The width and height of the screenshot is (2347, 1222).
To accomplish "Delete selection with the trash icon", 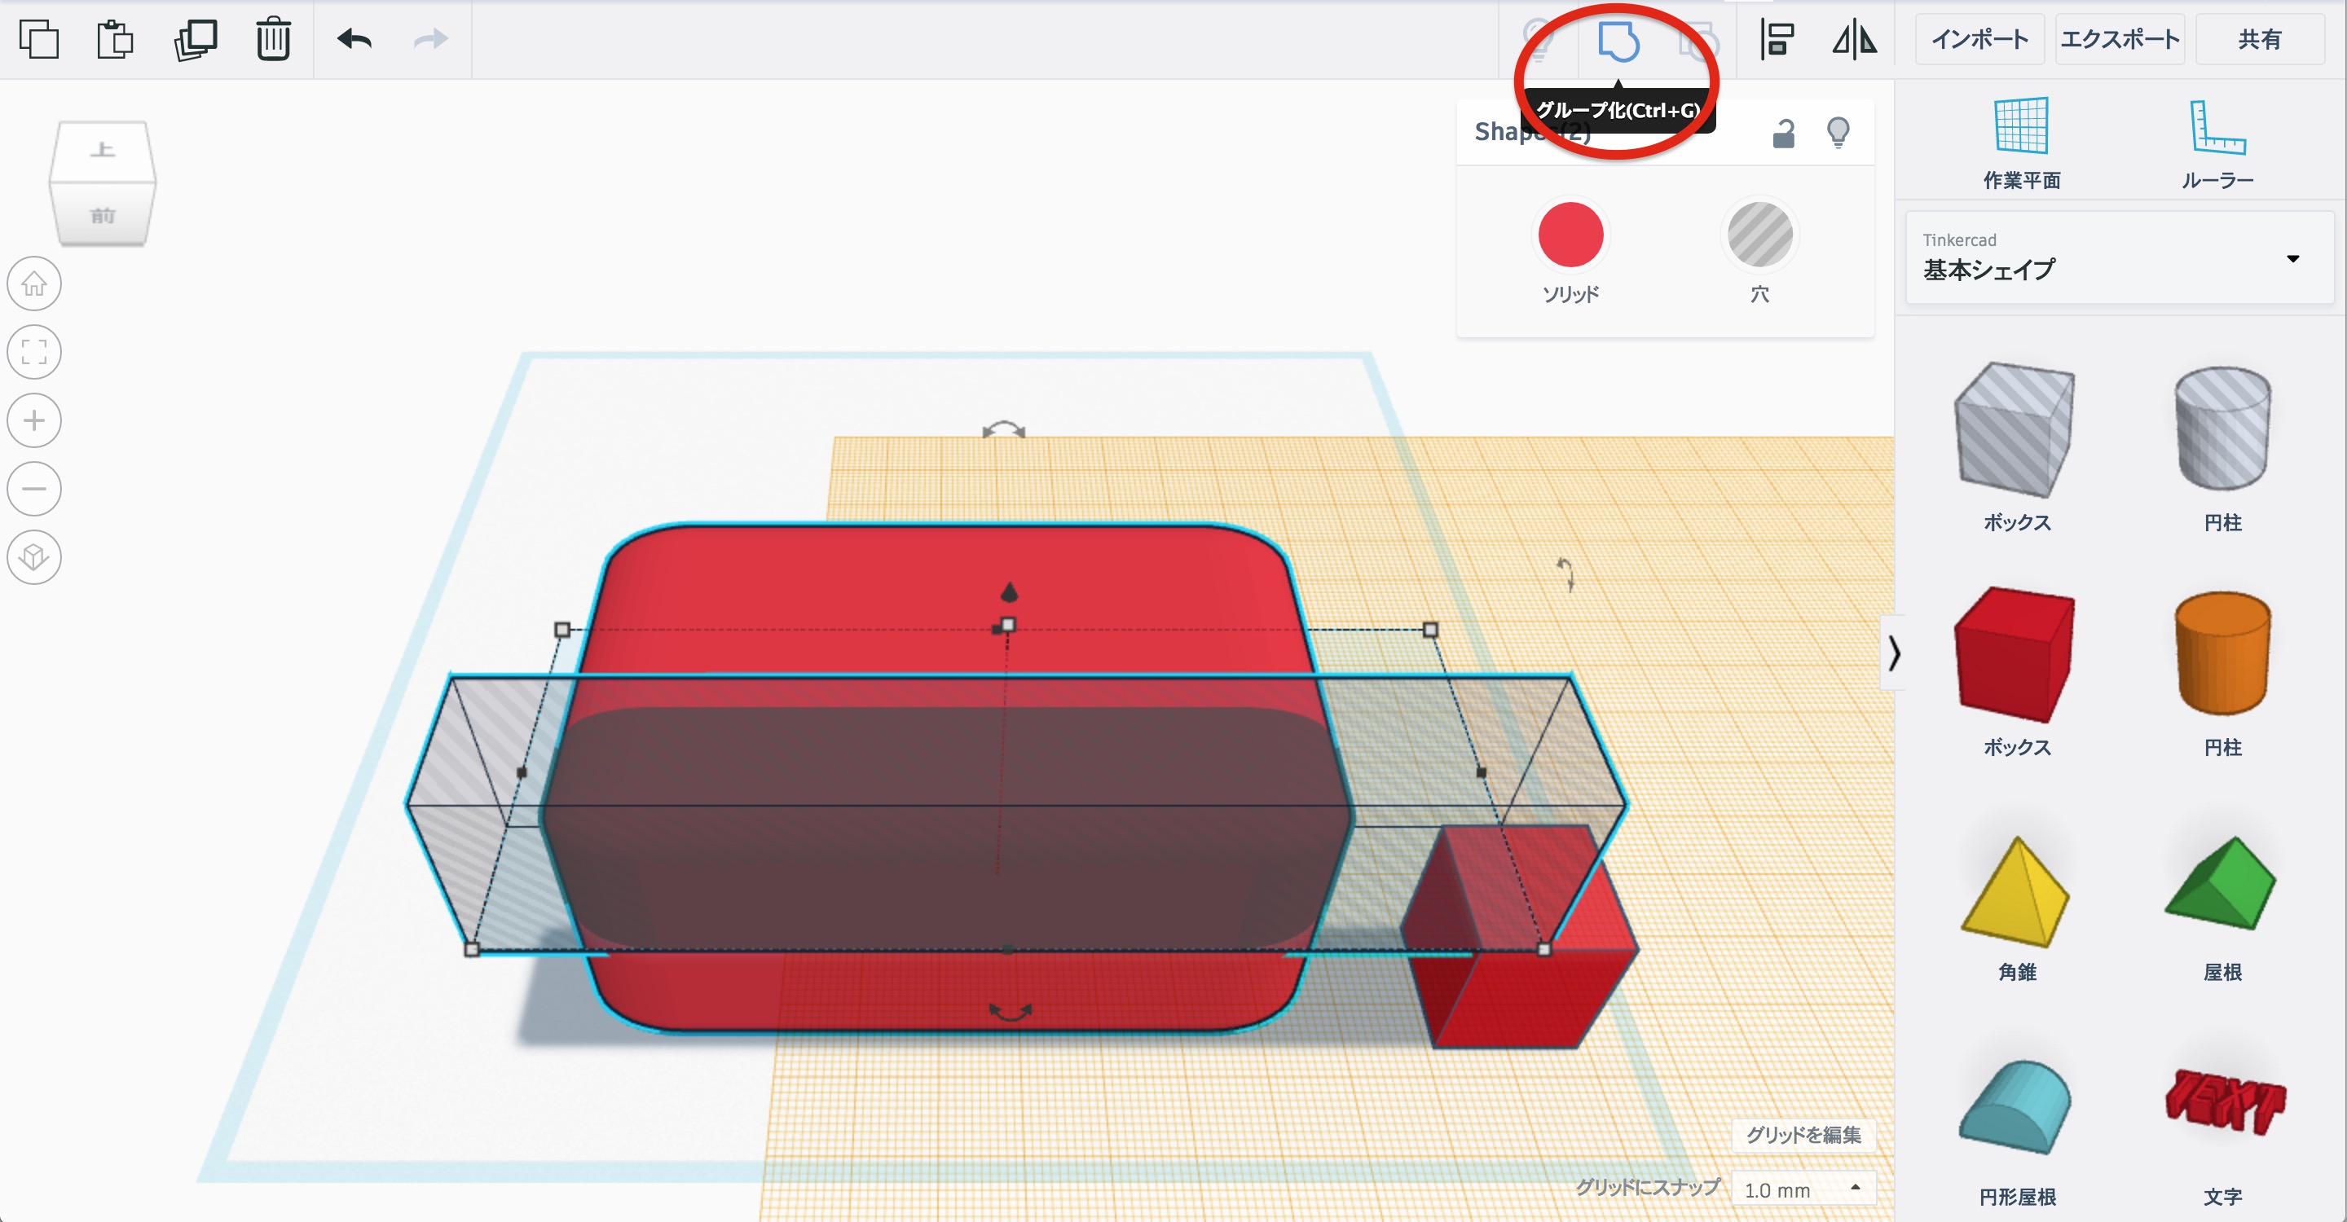I will click(x=272, y=39).
